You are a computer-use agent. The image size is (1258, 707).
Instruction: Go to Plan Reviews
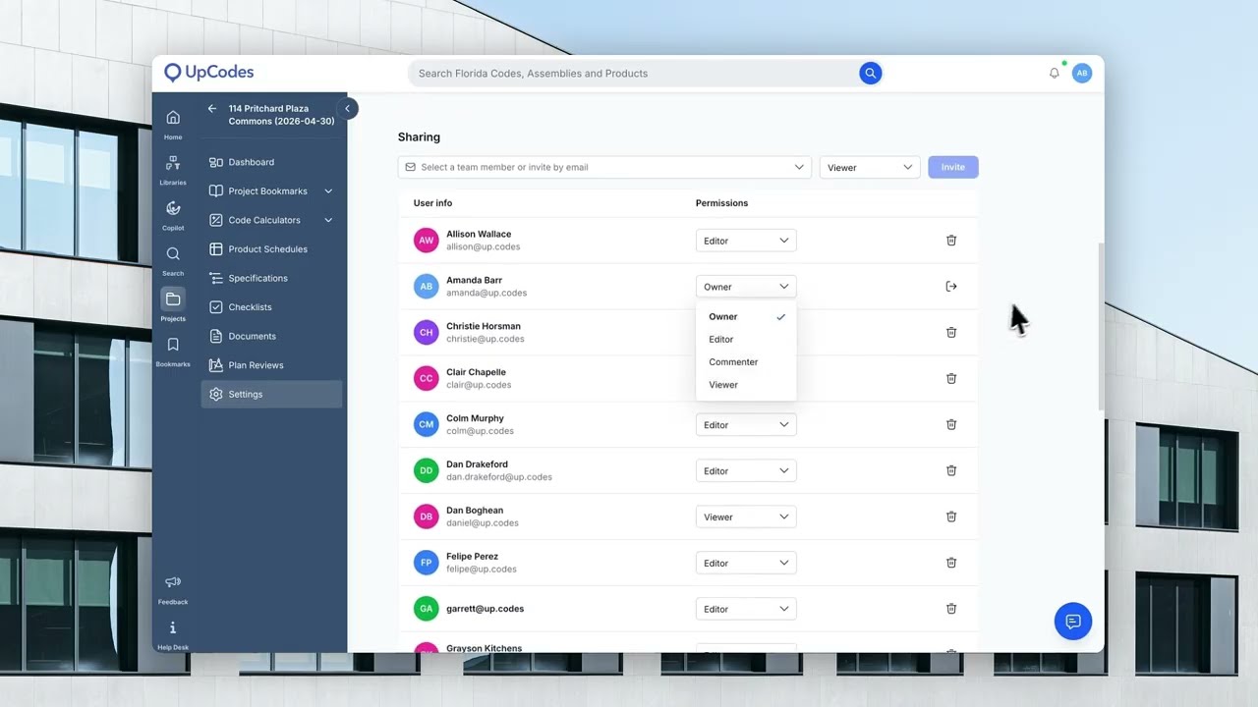[272, 365]
